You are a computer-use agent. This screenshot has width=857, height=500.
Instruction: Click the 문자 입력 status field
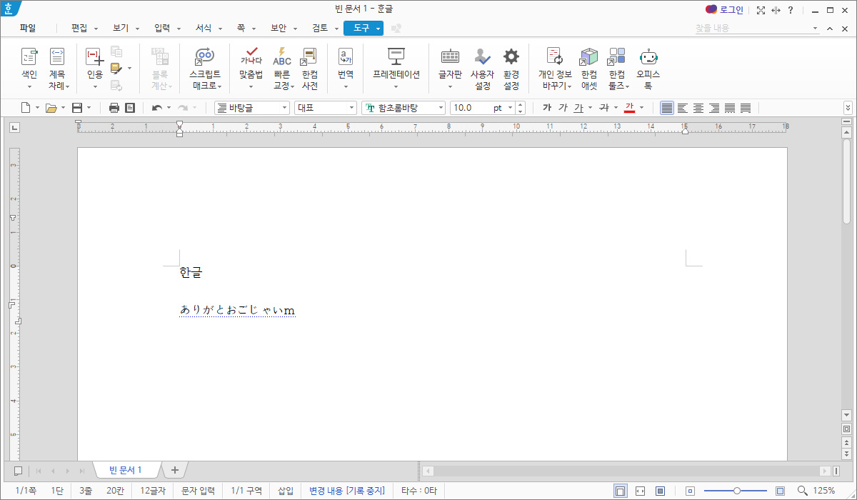pyautogui.click(x=198, y=491)
